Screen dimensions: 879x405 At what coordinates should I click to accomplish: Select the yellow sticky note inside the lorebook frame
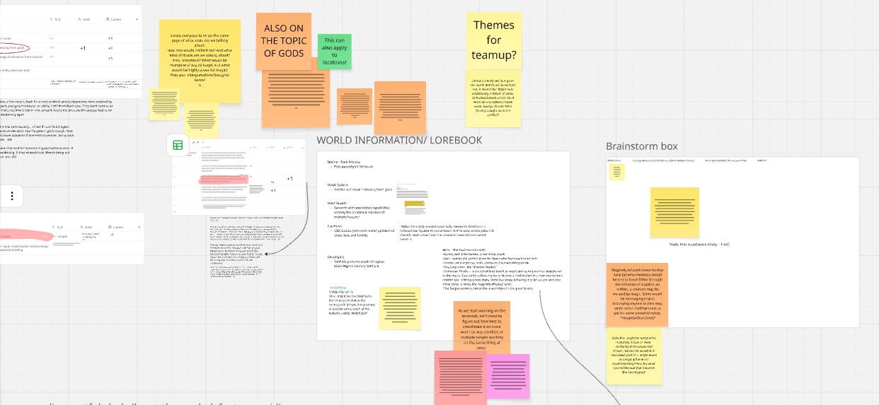tap(399, 308)
